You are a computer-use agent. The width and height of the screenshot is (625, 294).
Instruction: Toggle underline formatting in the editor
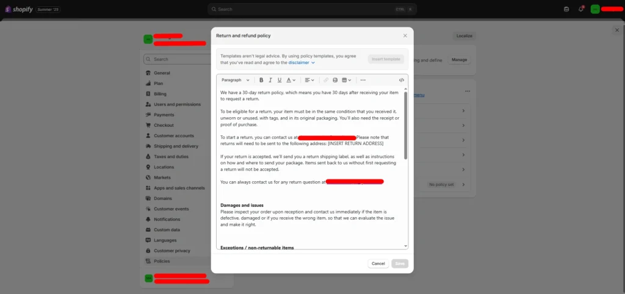click(280, 80)
